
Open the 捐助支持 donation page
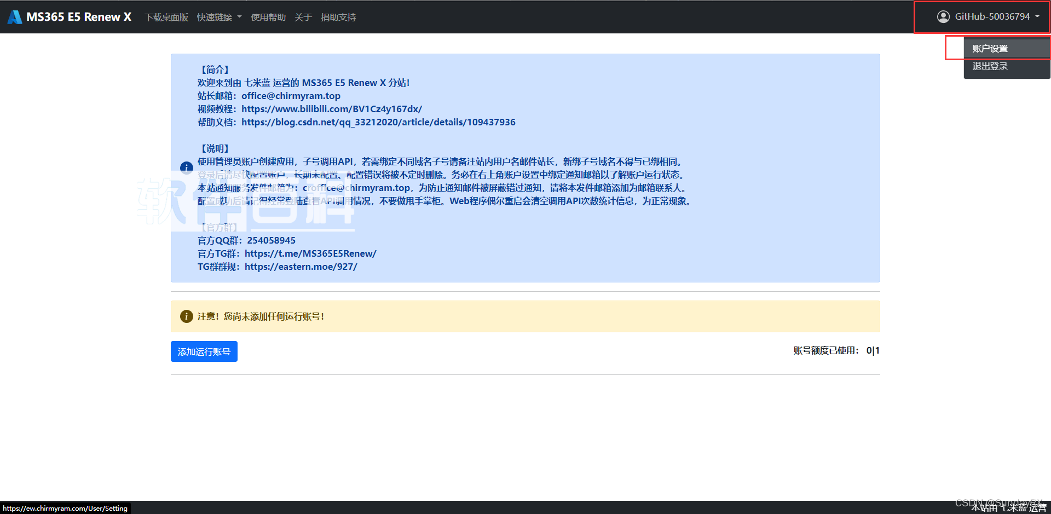click(338, 18)
